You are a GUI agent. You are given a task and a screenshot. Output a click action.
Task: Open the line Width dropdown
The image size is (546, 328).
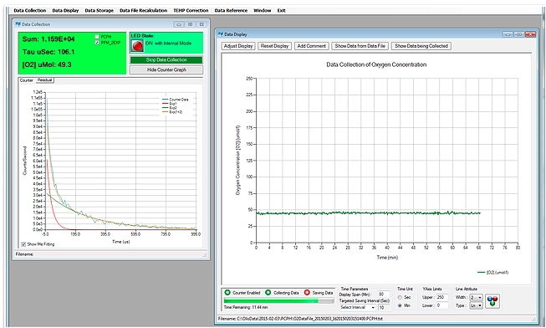(x=476, y=297)
